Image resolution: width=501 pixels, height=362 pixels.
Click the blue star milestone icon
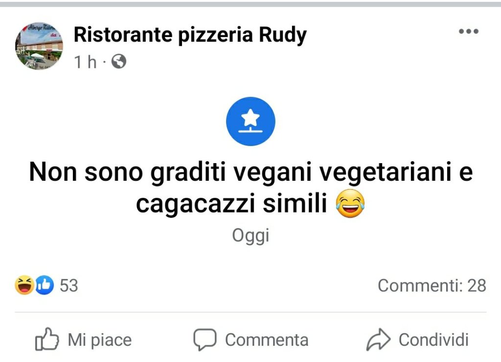click(x=250, y=121)
